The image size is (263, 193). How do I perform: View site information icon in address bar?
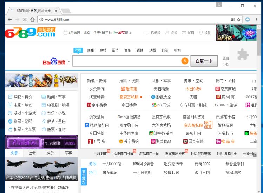coord(41,19)
